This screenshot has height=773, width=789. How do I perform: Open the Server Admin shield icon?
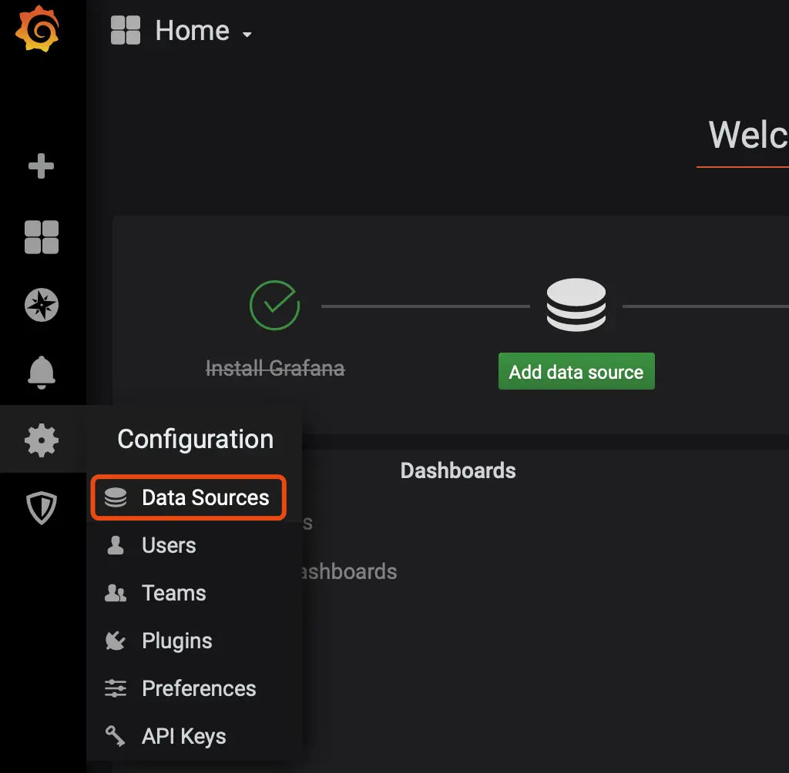pyautogui.click(x=42, y=508)
